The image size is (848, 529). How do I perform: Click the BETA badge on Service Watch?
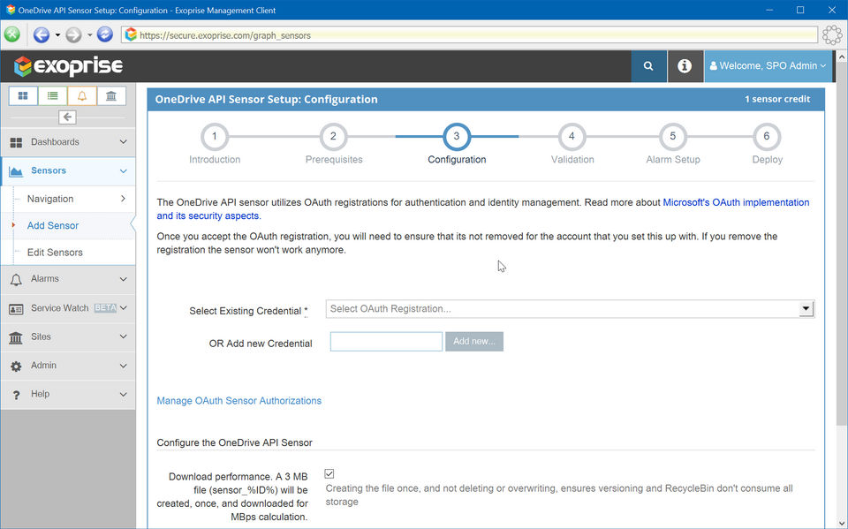105,307
